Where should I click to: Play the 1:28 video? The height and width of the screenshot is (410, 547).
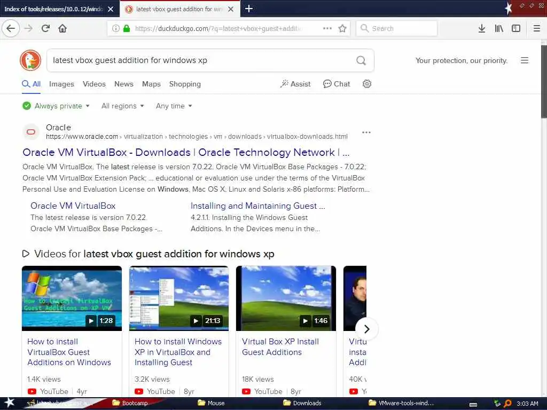click(x=91, y=321)
